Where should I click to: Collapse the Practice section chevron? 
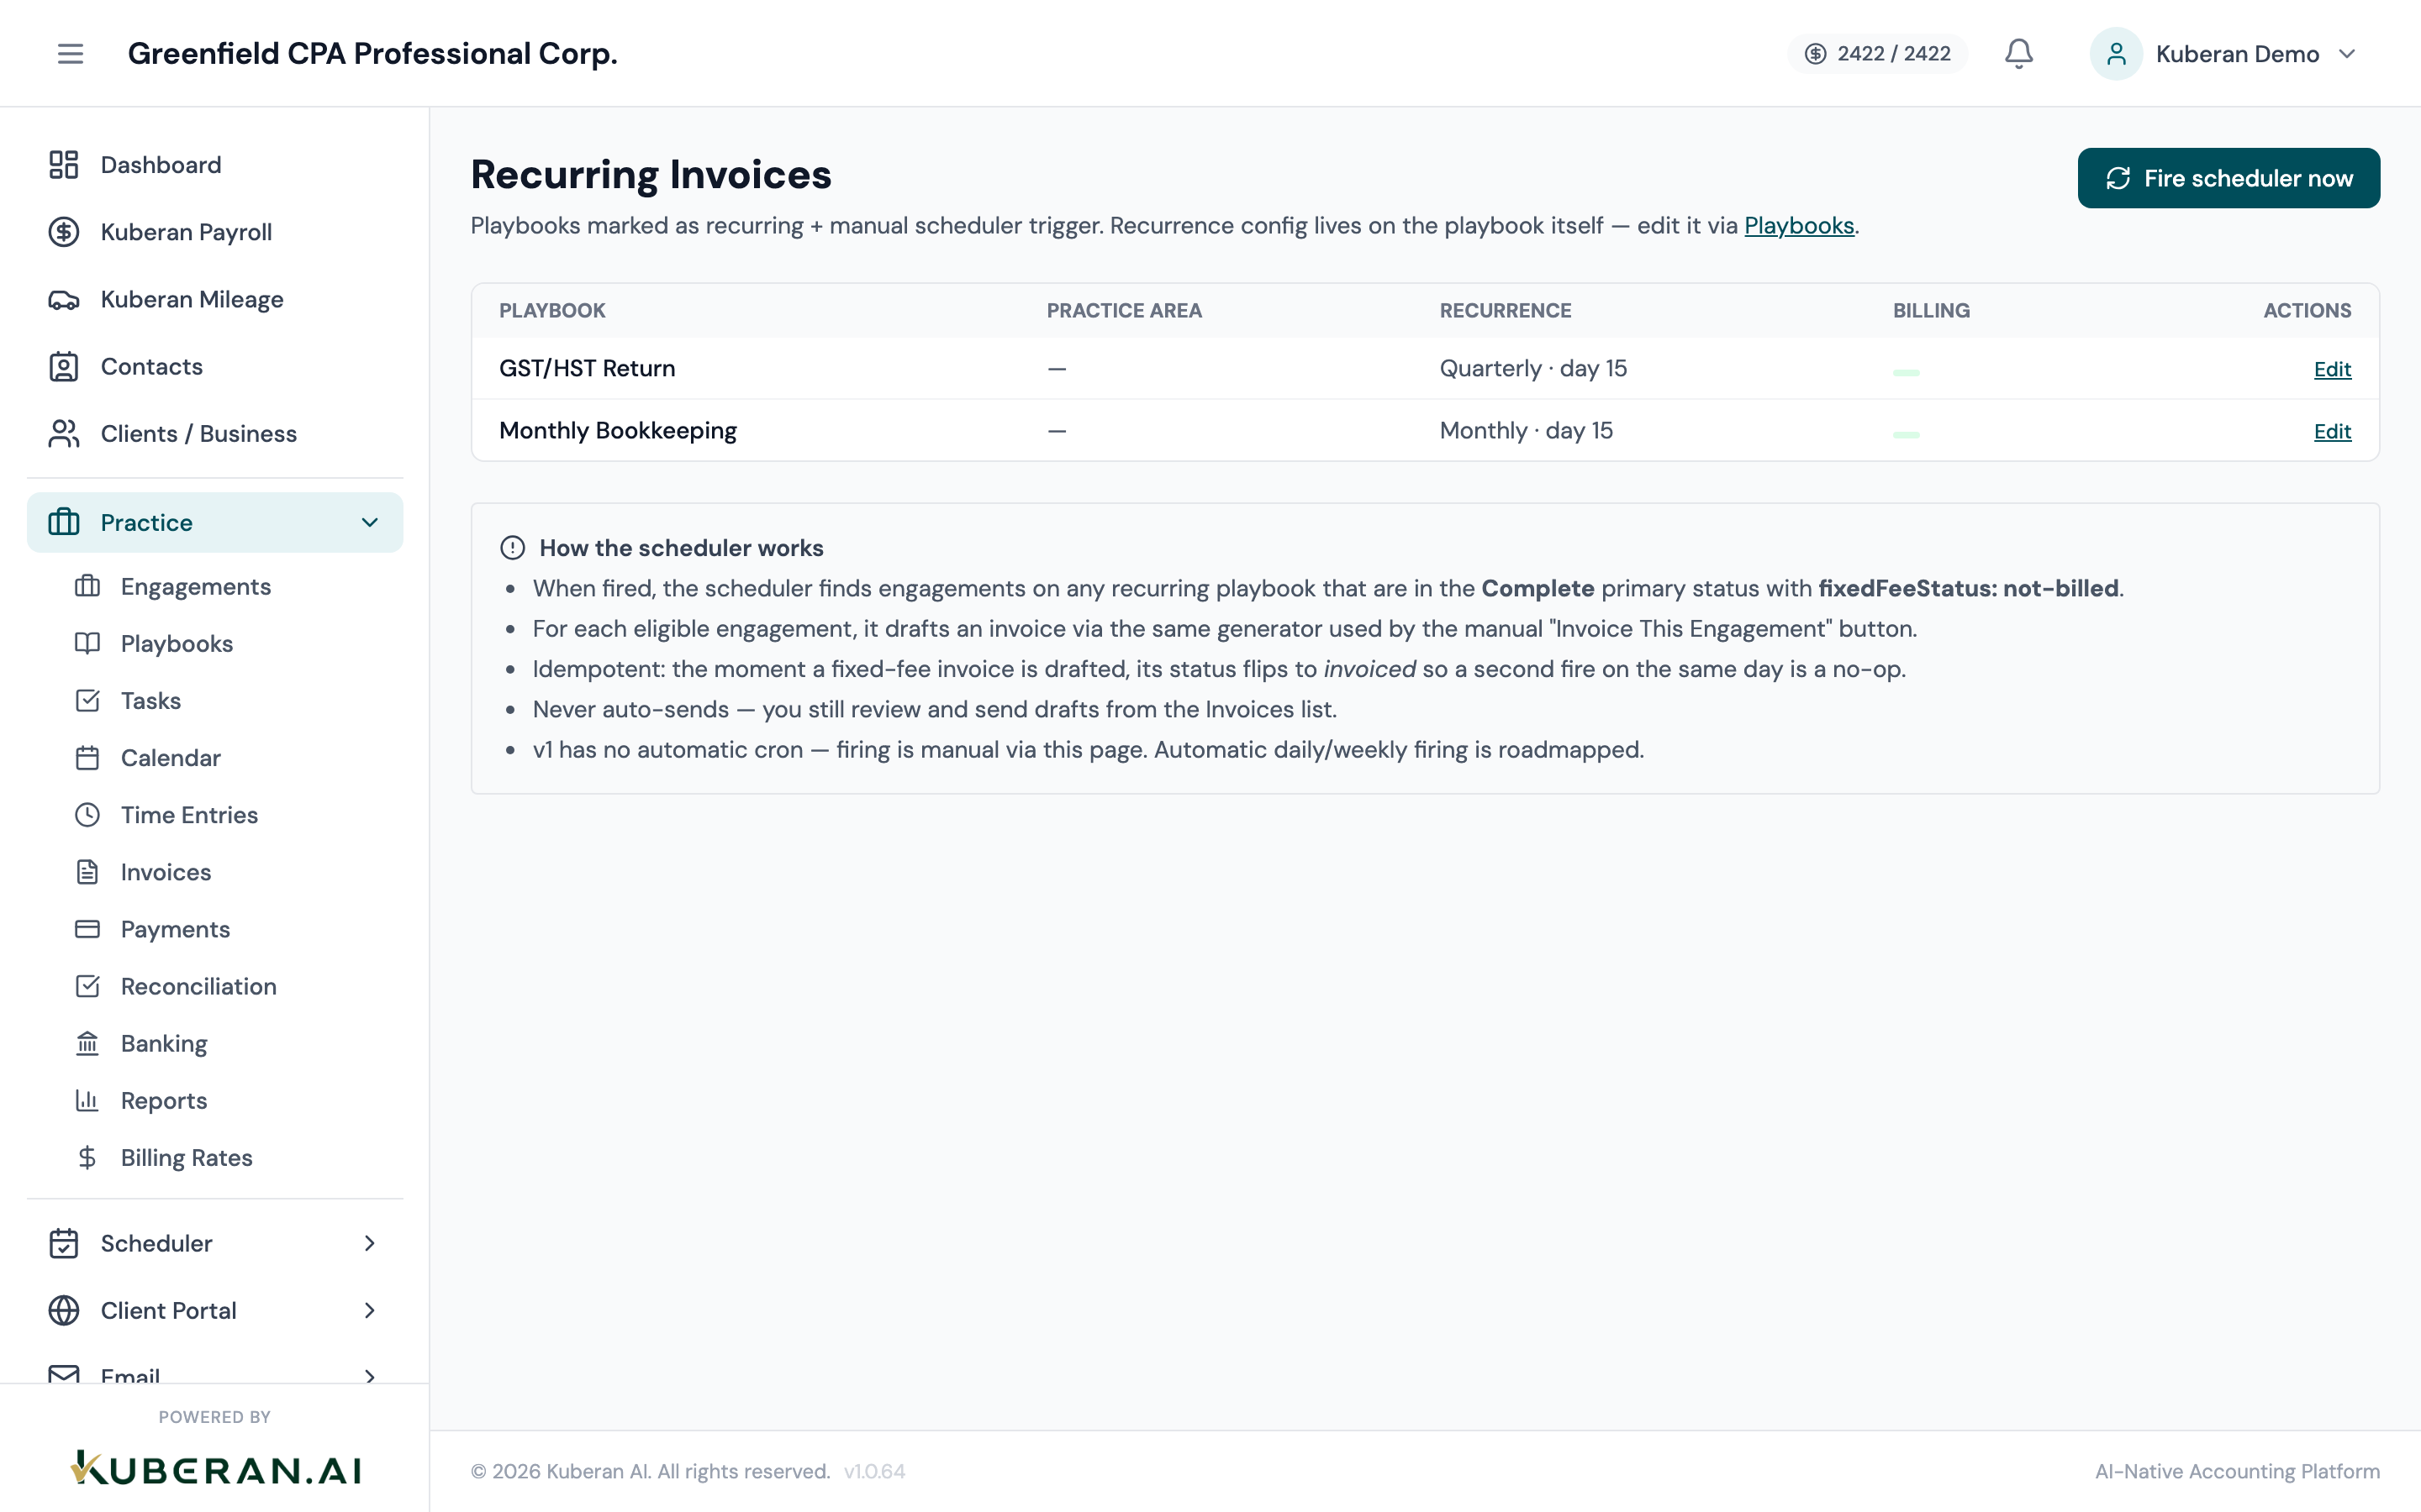pos(369,522)
